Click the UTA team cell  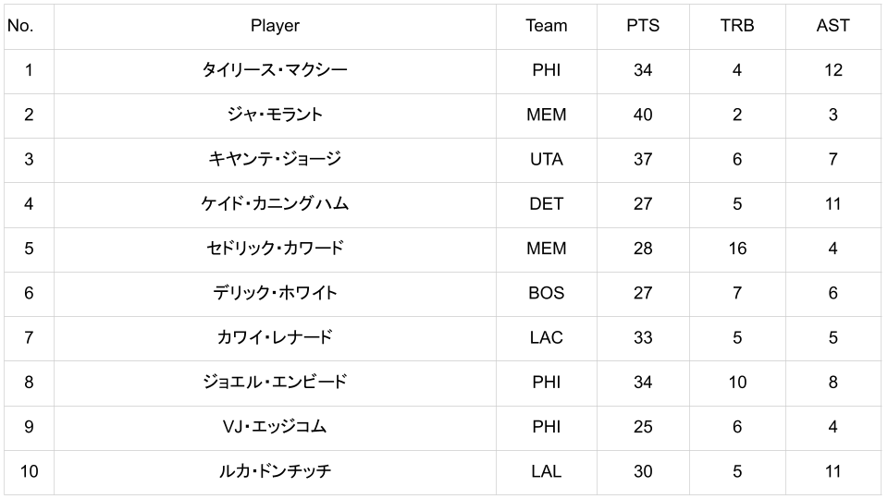click(547, 159)
